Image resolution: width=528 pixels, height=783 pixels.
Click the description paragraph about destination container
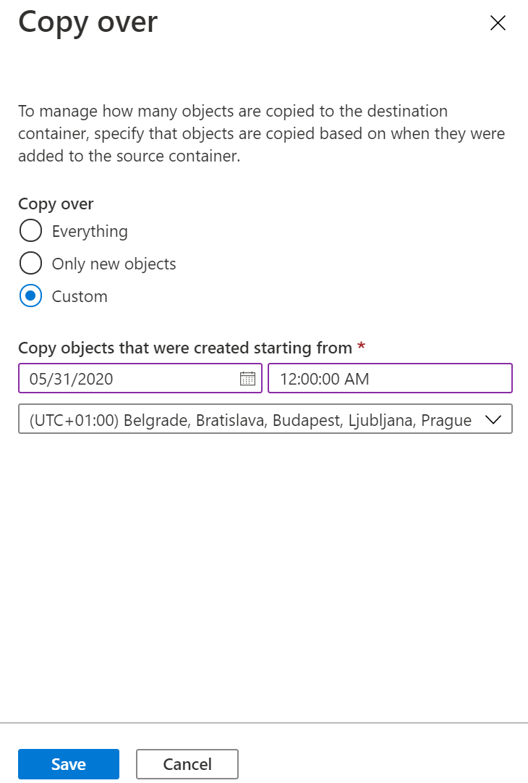(x=261, y=133)
